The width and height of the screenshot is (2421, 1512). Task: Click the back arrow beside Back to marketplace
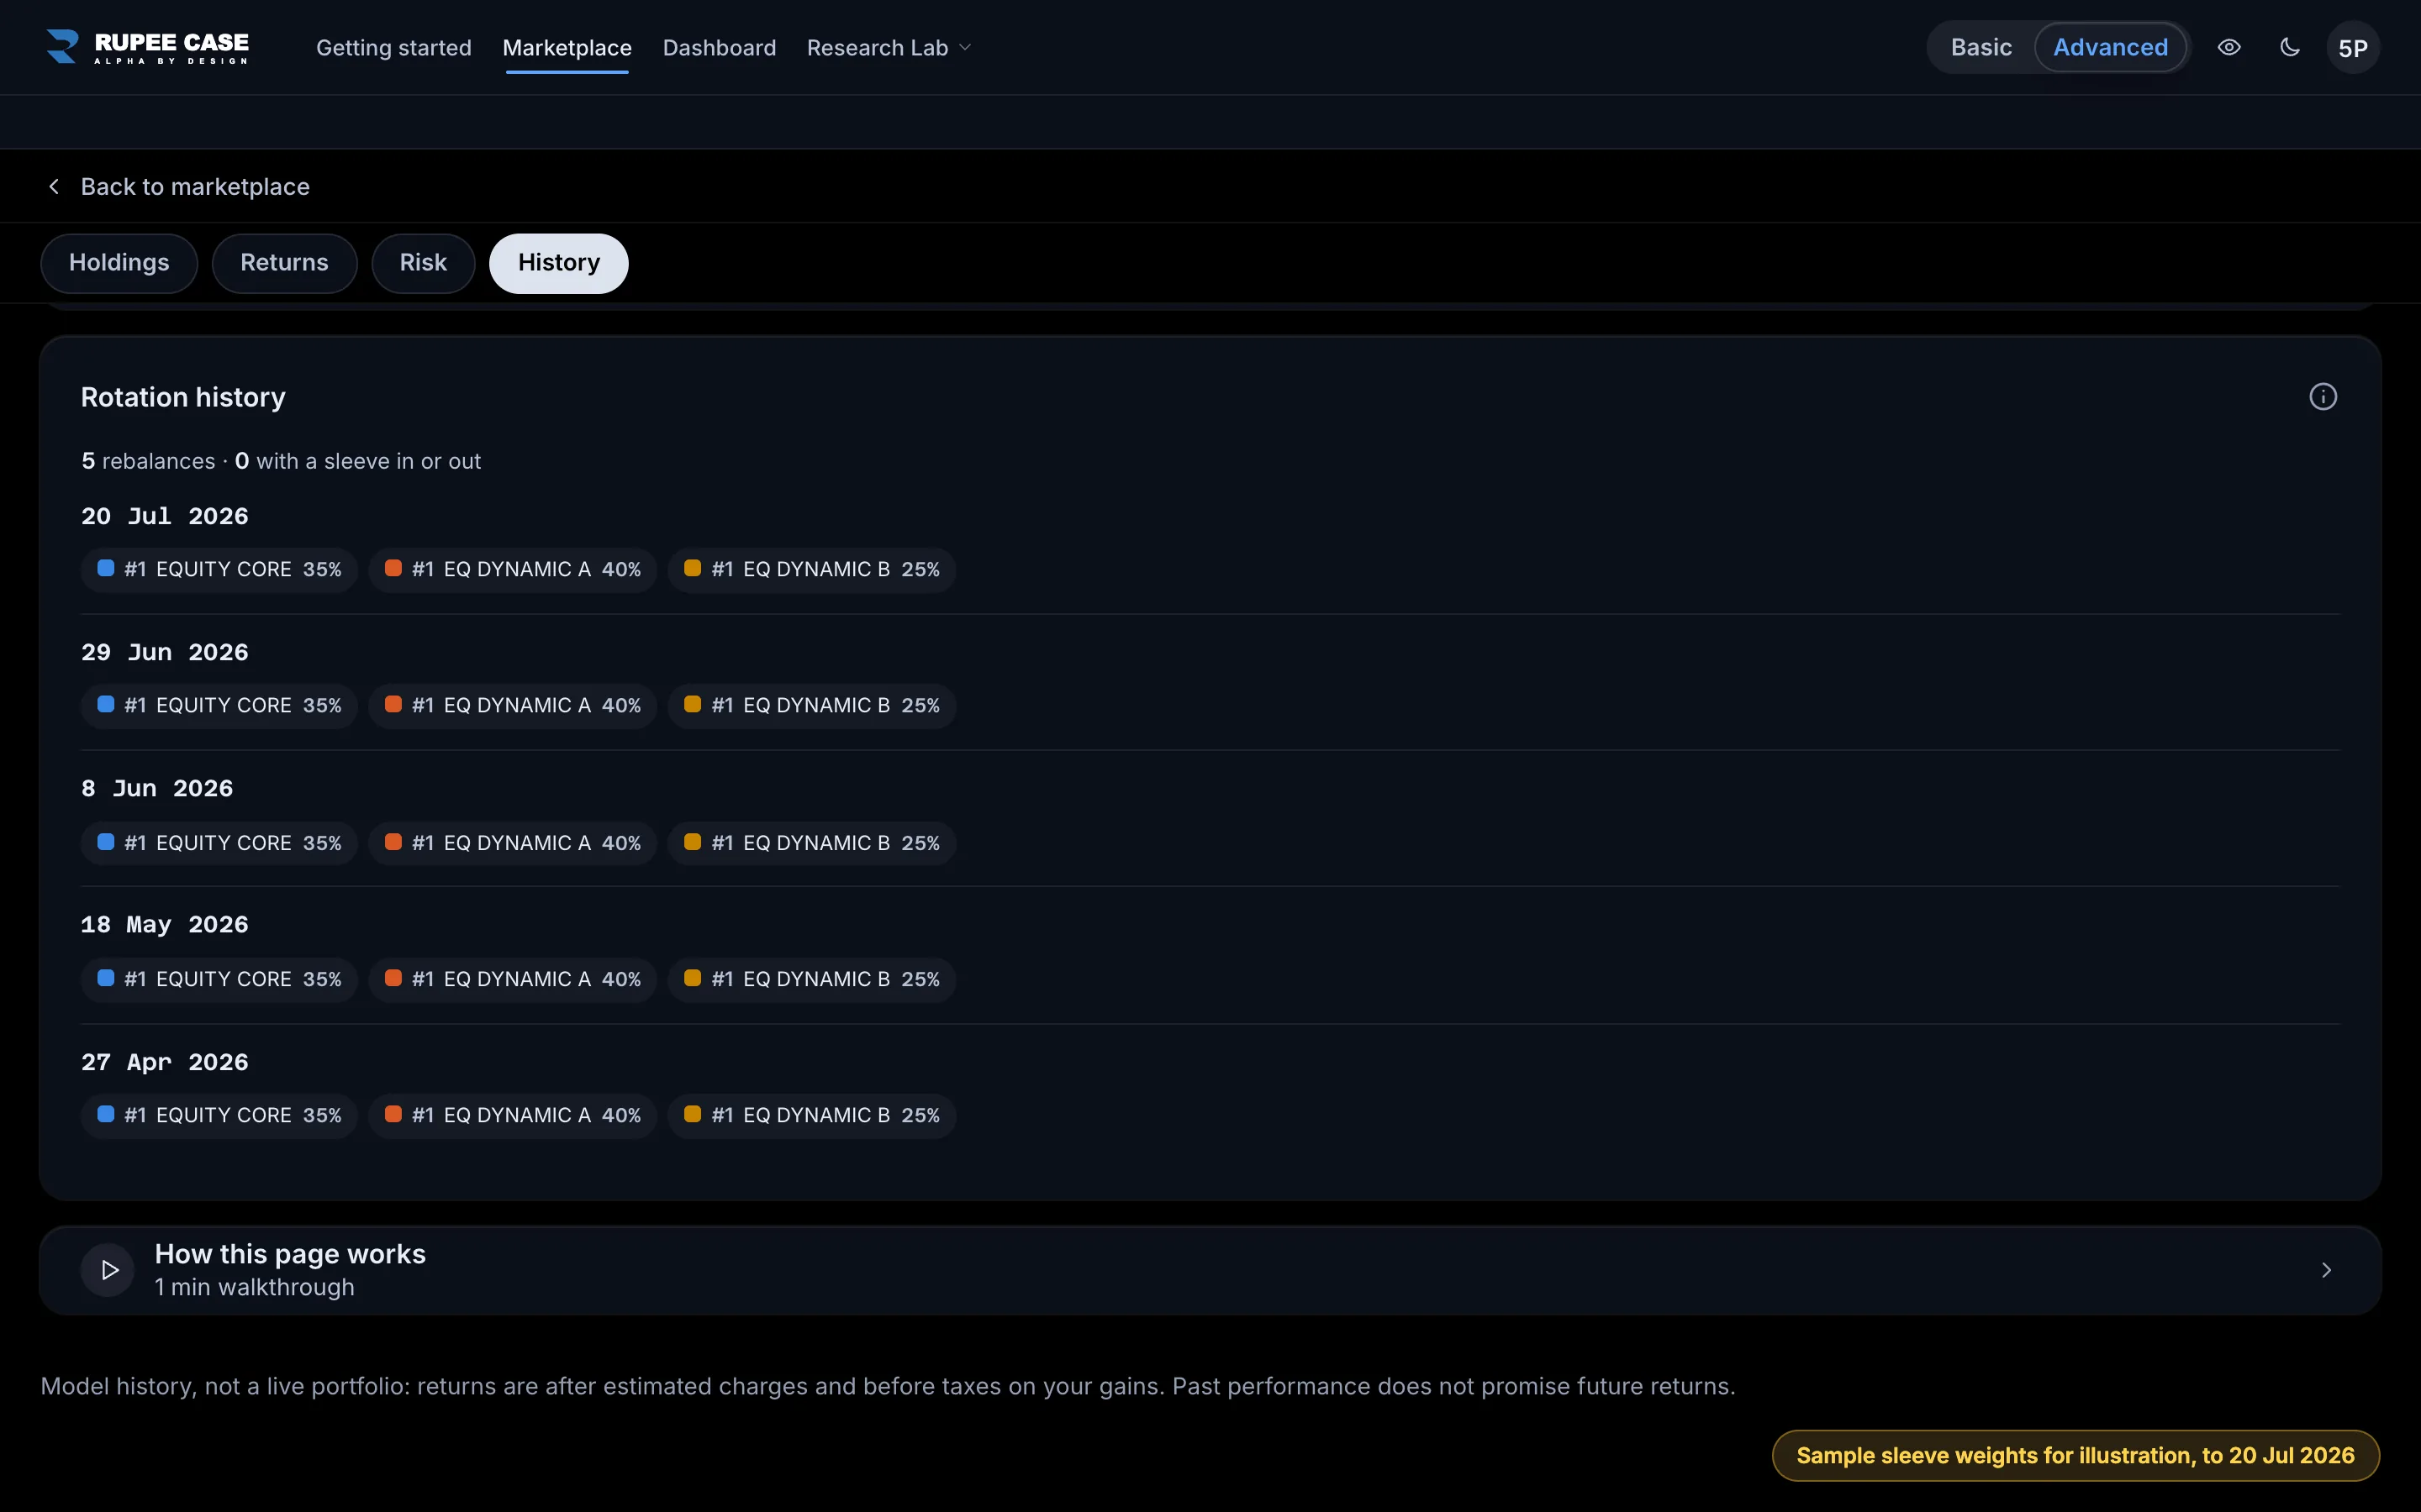(54, 187)
